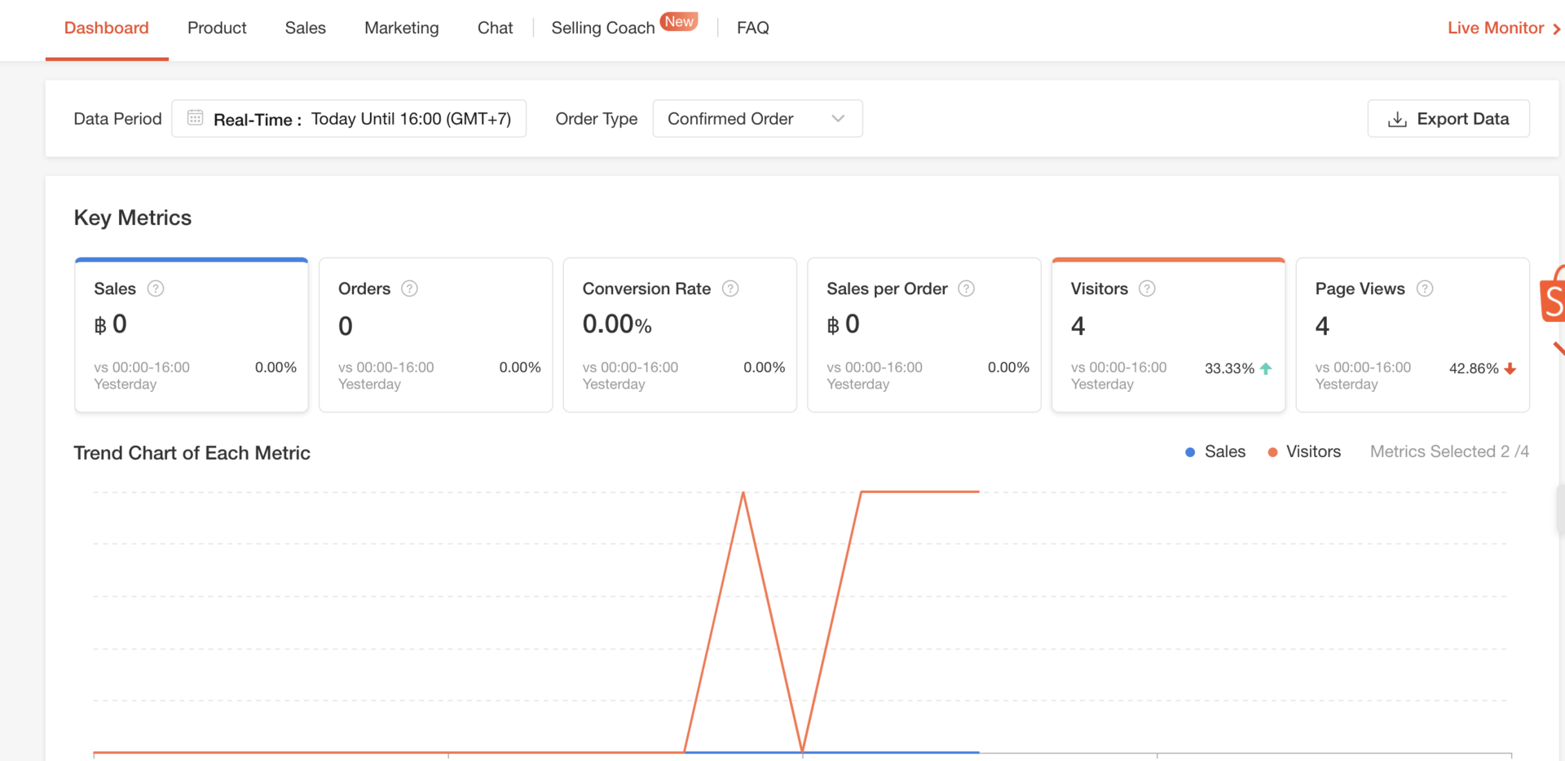Toggle the Conversion Rate metric card

(x=680, y=335)
